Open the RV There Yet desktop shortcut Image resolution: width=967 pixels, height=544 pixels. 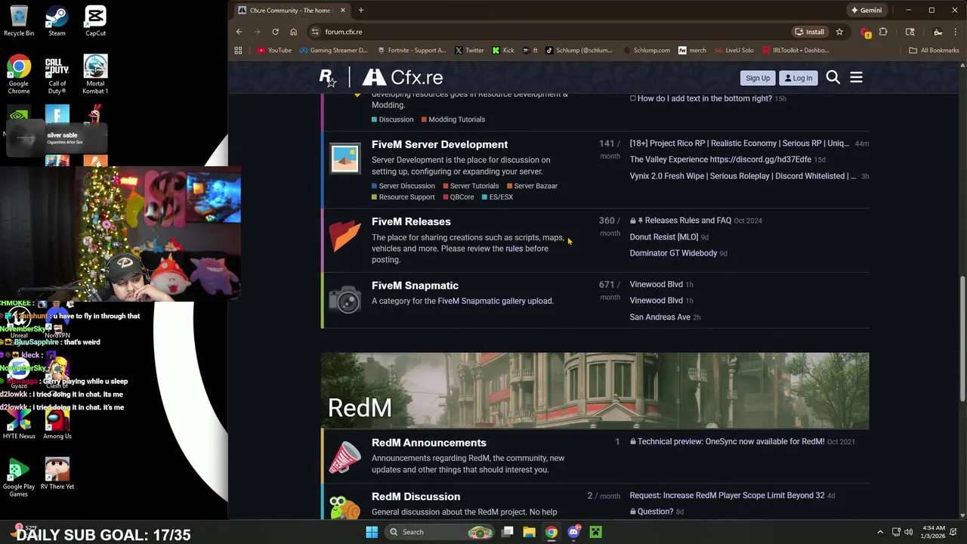57,474
